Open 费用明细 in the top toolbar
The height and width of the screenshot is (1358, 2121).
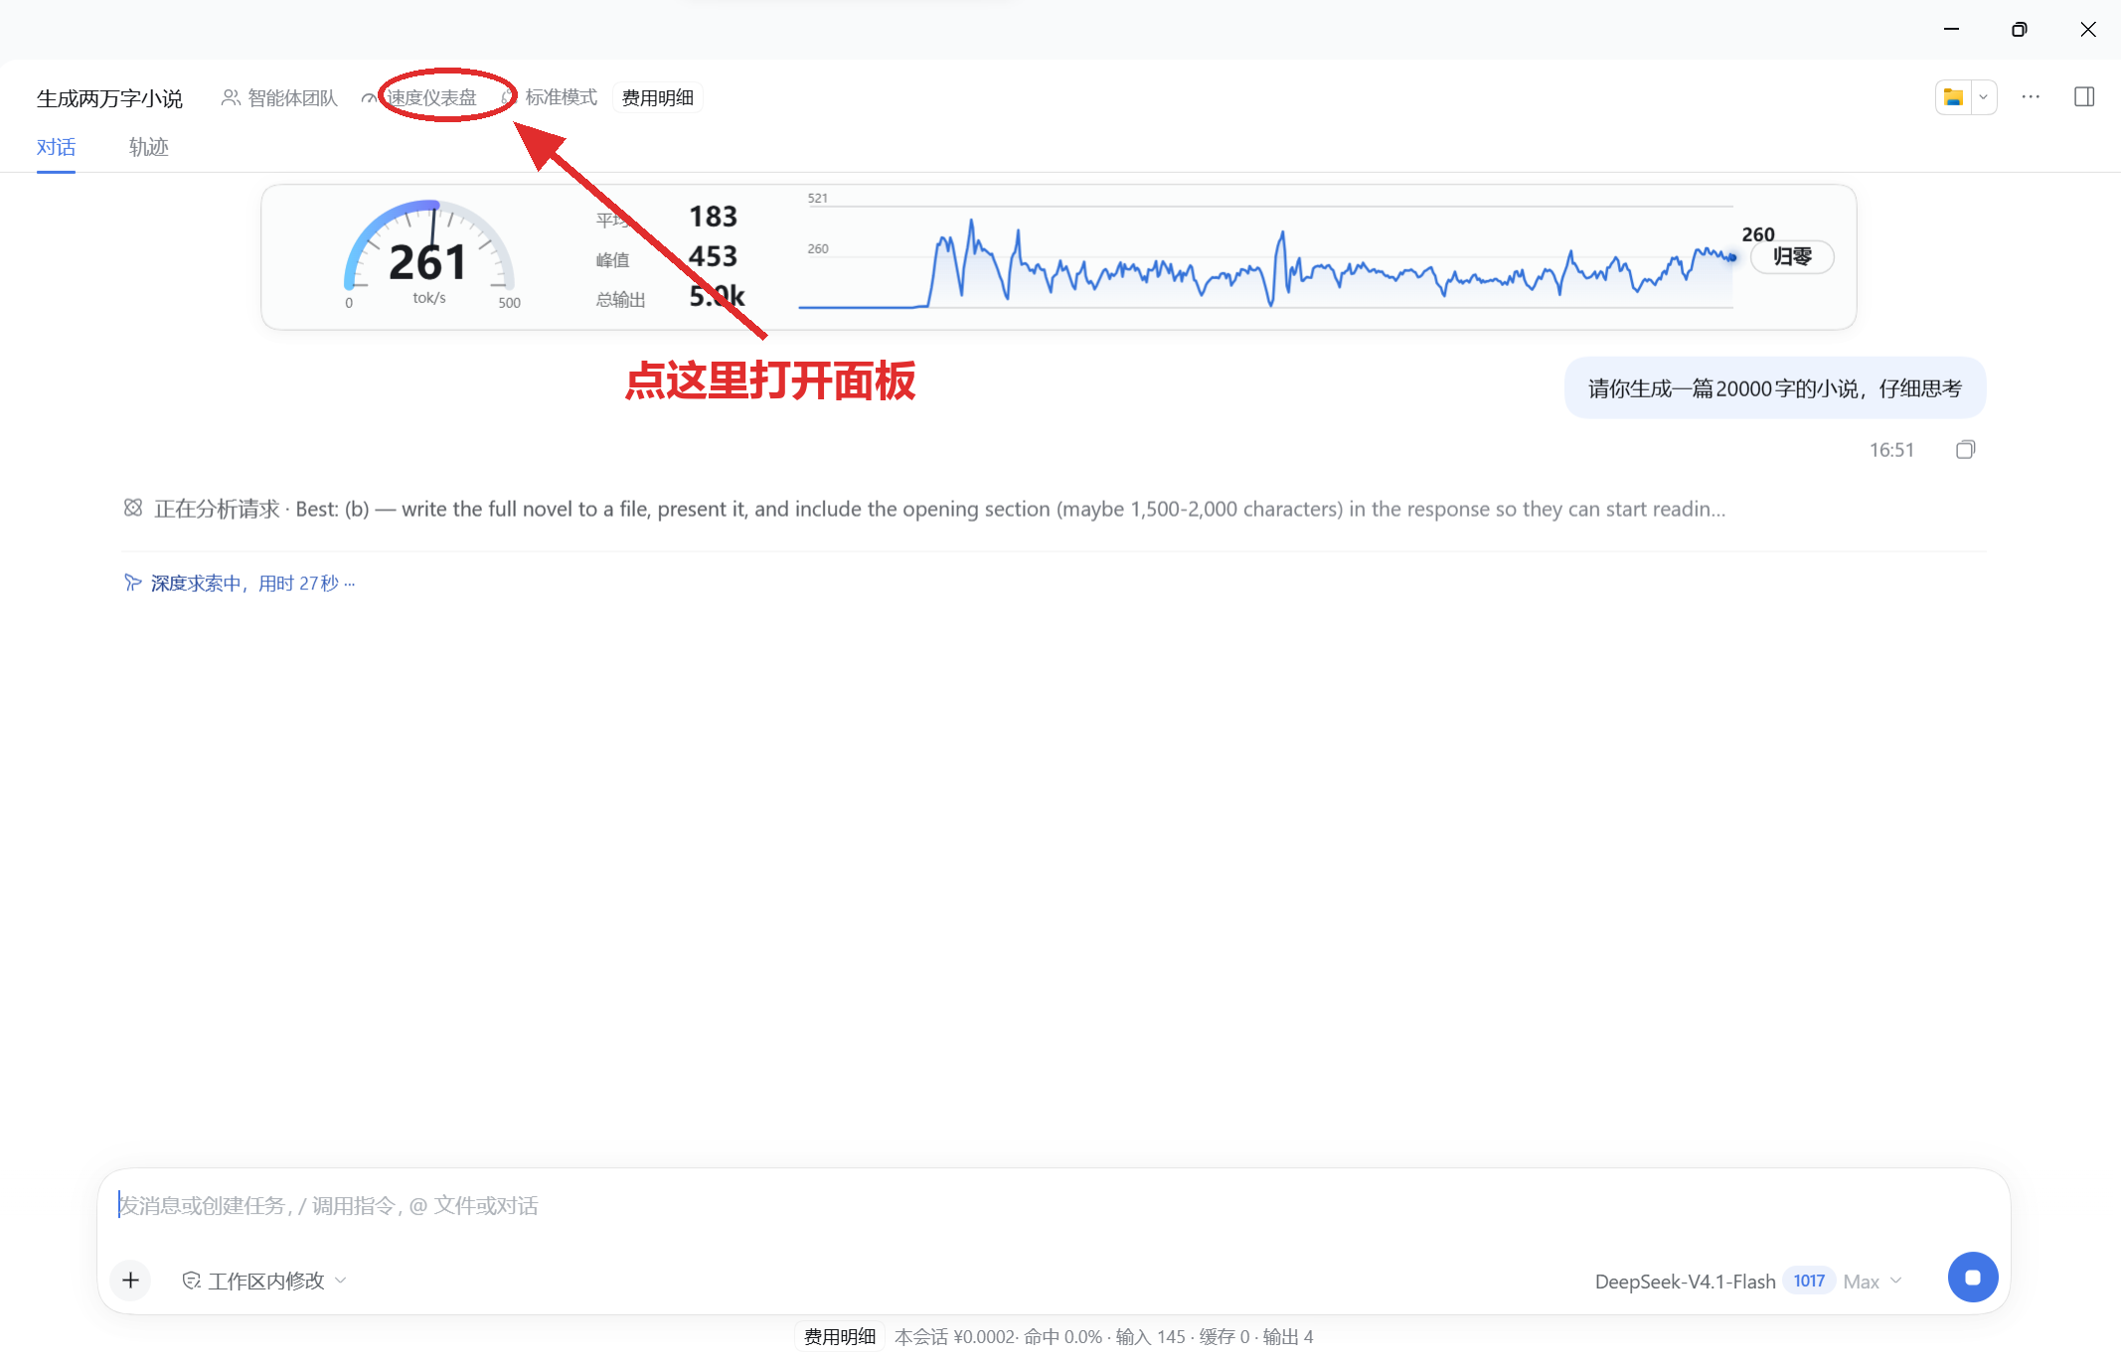tap(657, 97)
